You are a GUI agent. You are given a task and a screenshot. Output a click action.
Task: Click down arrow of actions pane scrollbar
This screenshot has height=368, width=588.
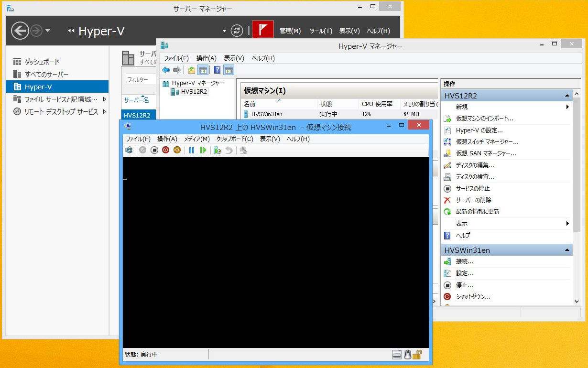coord(577,302)
